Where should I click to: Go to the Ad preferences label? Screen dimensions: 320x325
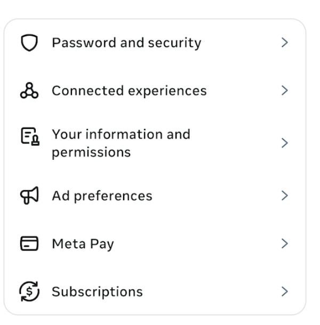tap(101, 196)
